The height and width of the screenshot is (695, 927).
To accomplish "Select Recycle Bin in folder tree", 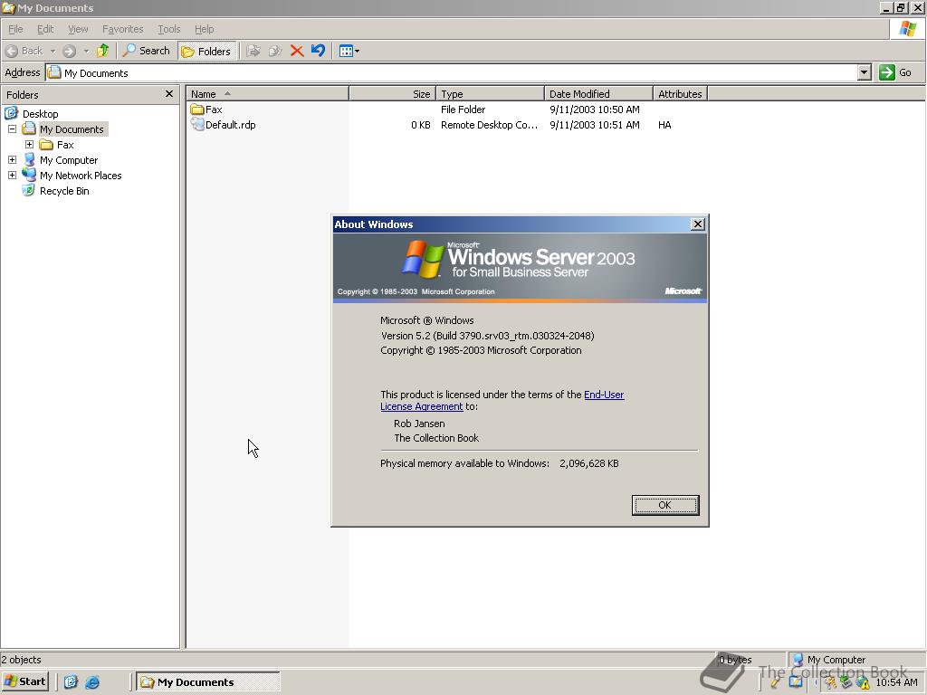I will click(x=64, y=191).
